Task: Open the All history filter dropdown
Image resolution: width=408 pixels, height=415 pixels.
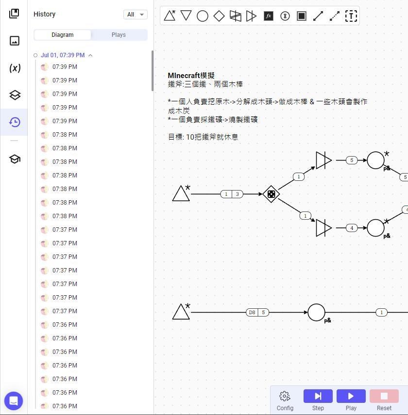Action: pyautogui.click(x=136, y=14)
